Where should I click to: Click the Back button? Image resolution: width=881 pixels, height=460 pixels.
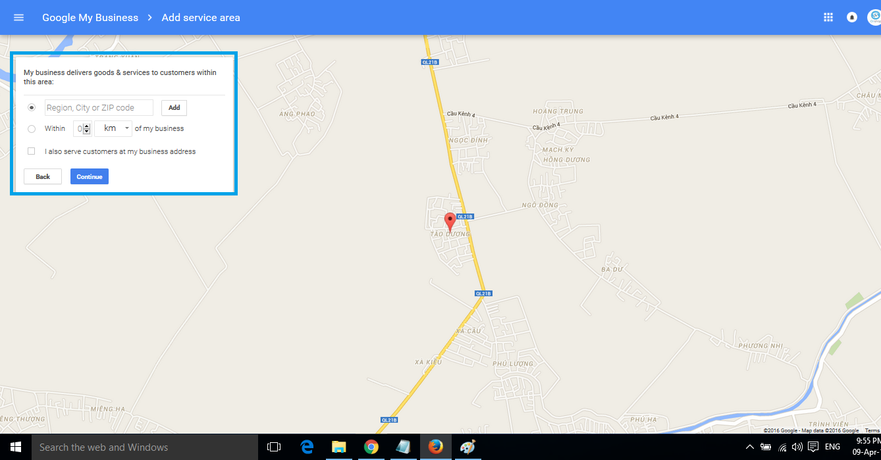click(x=43, y=176)
